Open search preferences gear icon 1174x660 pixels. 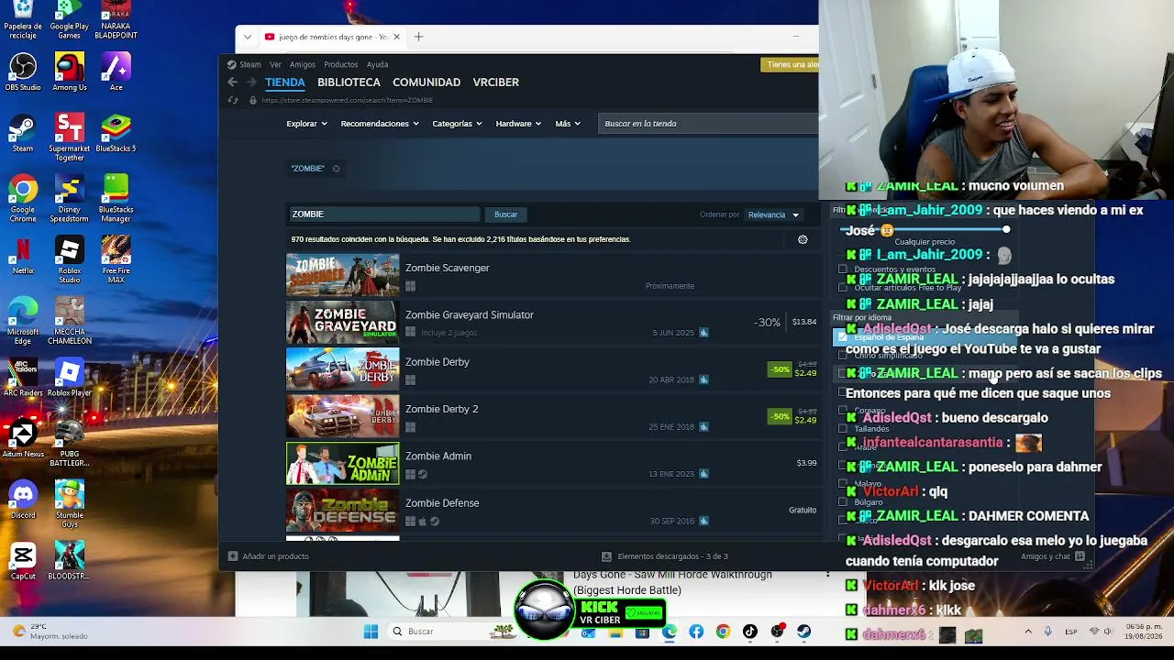click(x=803, y=239)
